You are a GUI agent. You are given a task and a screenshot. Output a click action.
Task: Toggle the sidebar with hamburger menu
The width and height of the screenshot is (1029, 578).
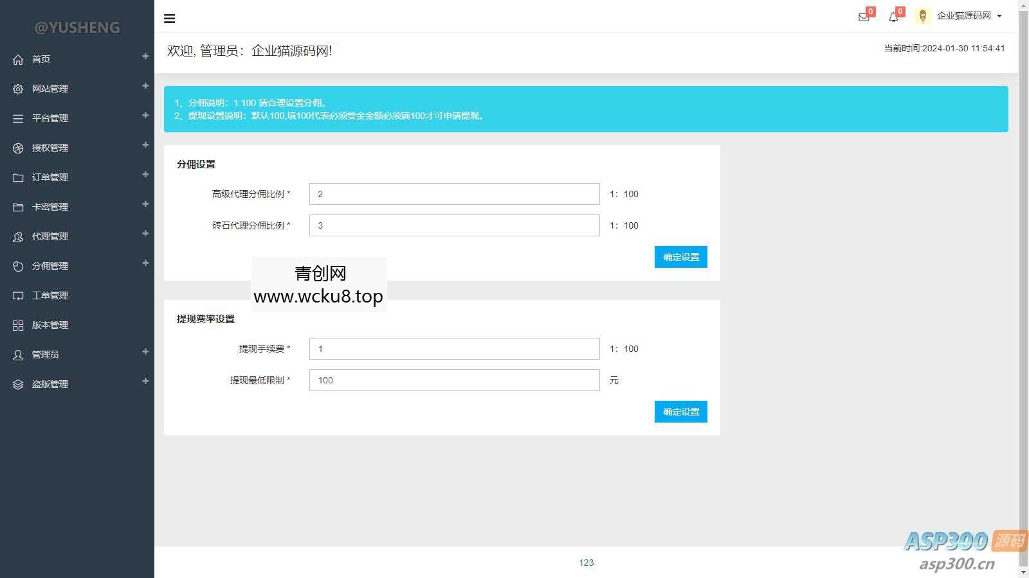pos(169,19)
